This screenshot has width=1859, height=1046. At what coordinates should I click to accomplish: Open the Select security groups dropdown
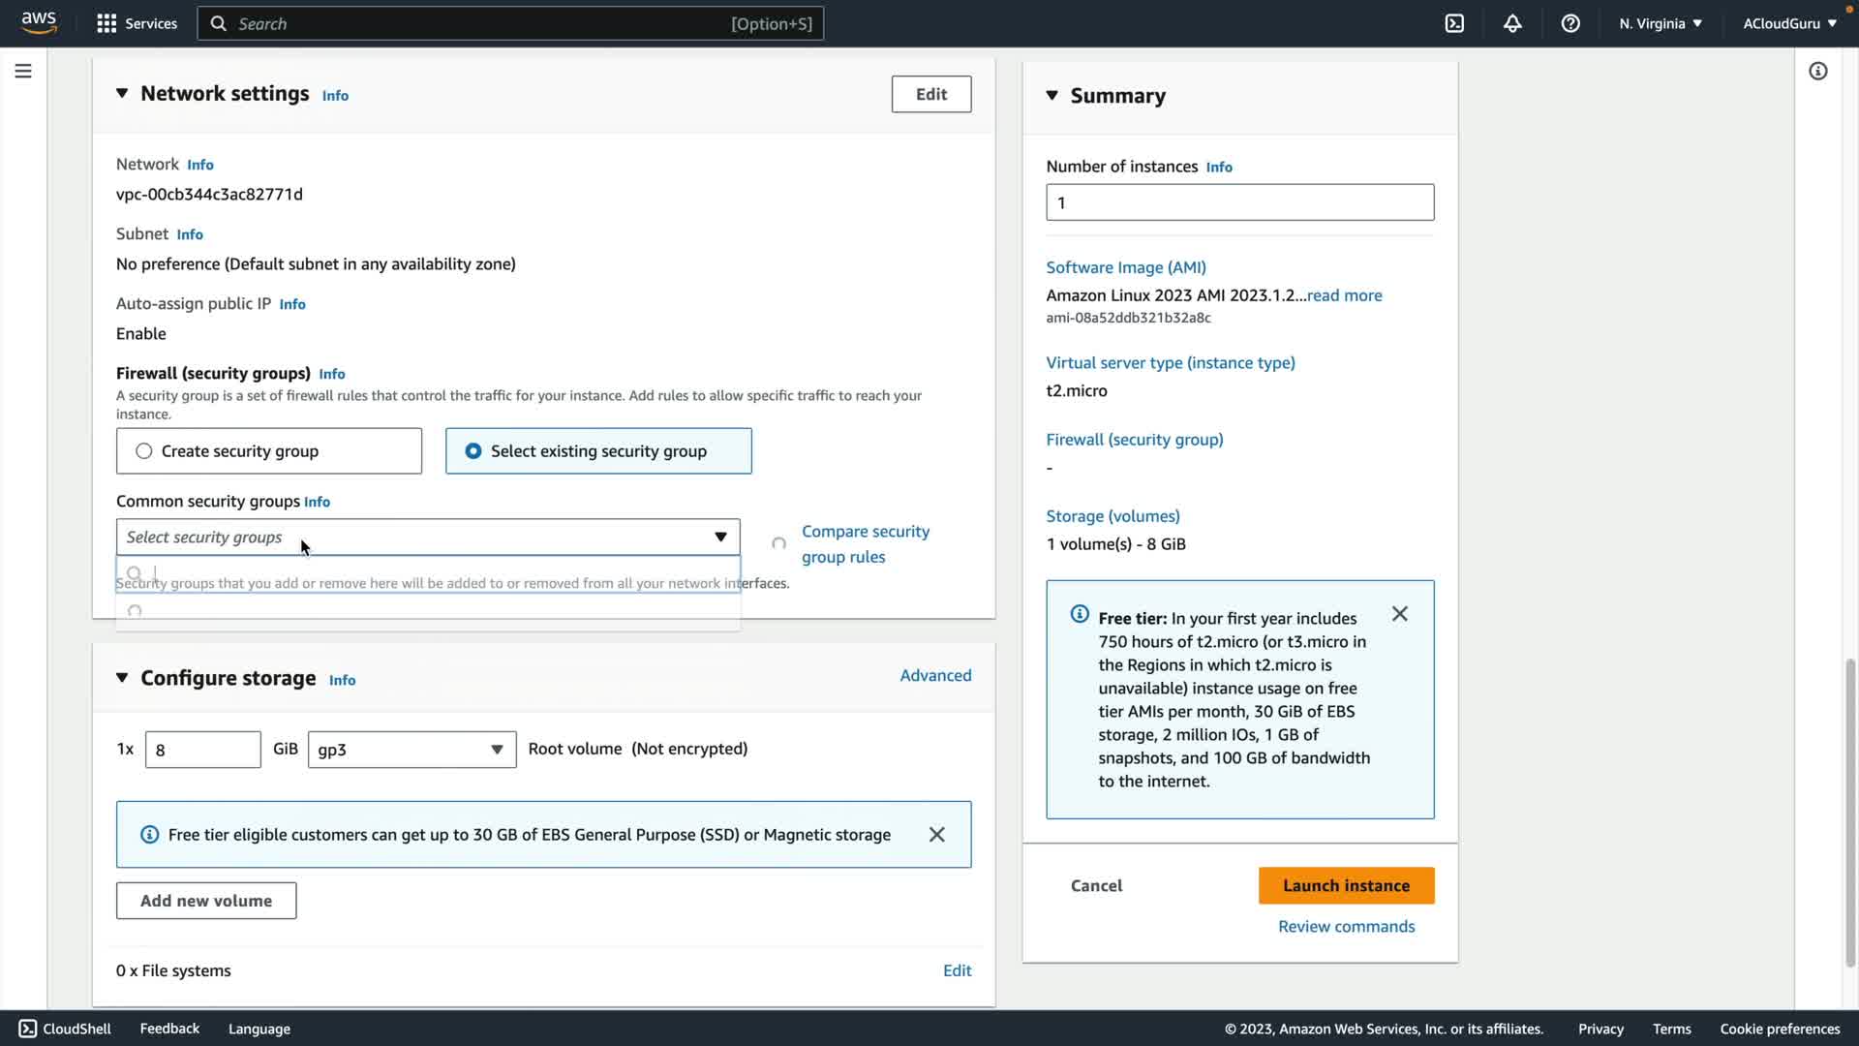(x=427, y=538)
